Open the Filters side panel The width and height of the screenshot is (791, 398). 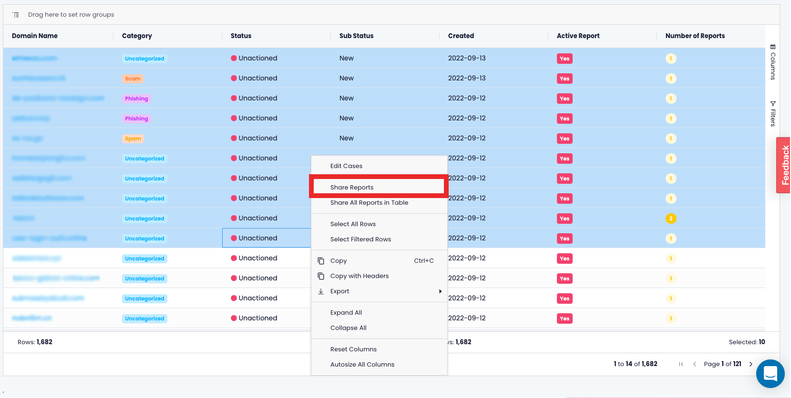(773, 114)
